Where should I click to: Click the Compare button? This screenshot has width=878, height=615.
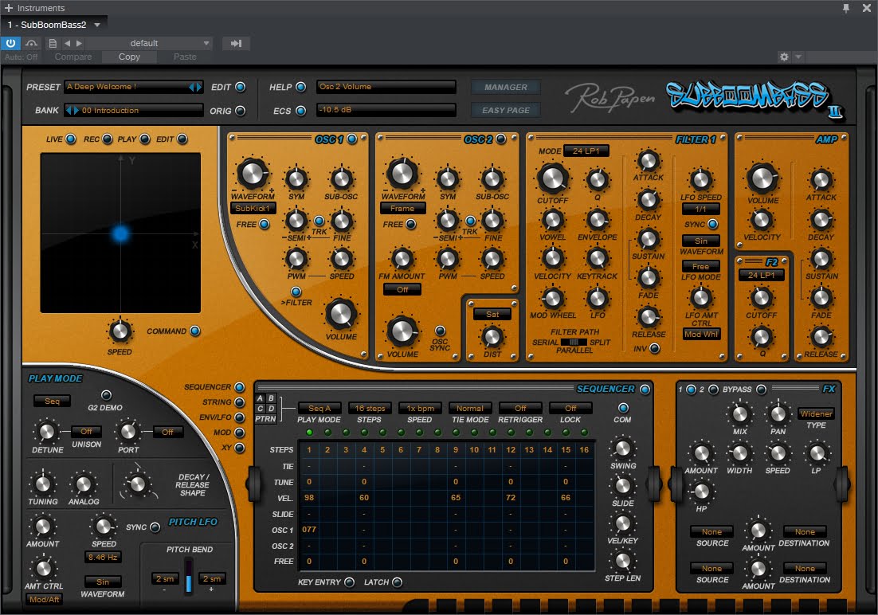coord(73,57)
